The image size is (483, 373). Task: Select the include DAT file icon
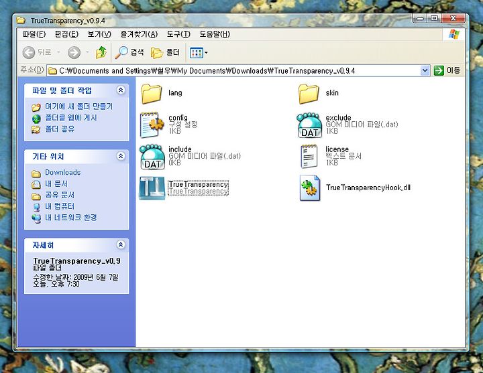[x=152, y=157]
